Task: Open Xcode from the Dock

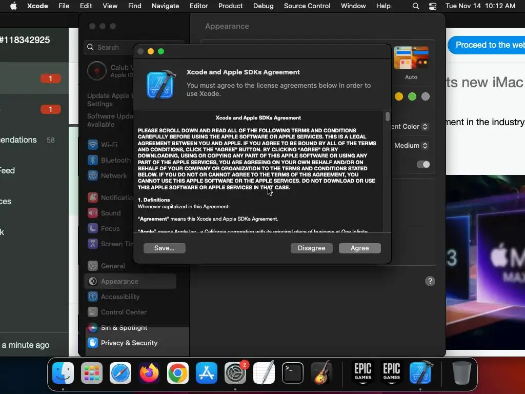Action: point(420,373)
